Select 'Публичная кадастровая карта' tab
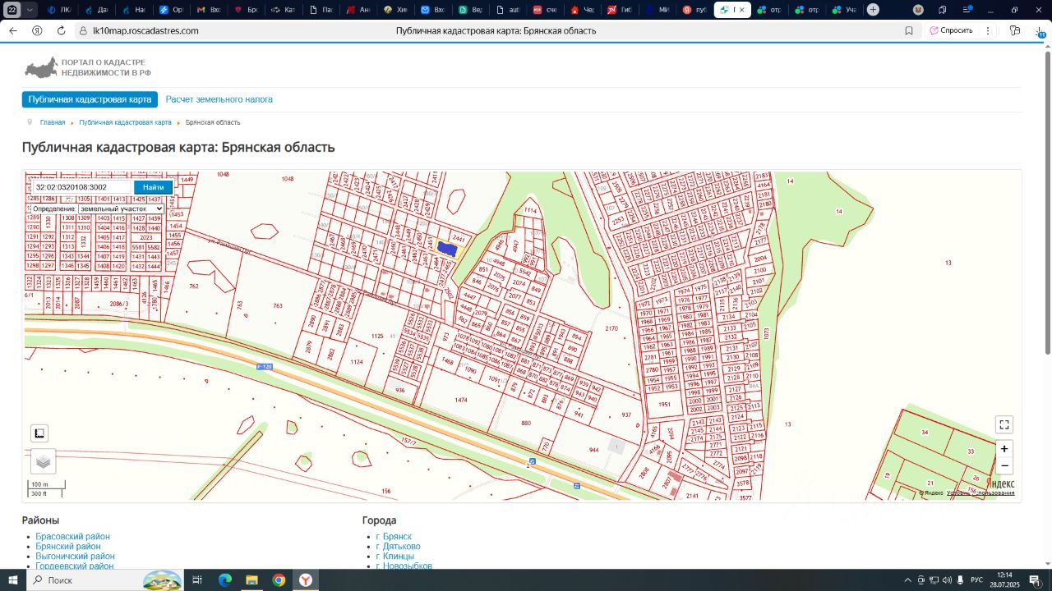The height and width of the screenshot is (591, 1052). coord(90,99)
